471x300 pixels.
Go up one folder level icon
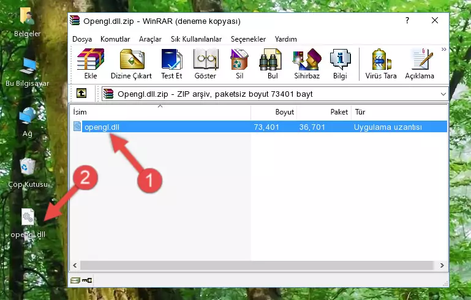pos(81,94)
